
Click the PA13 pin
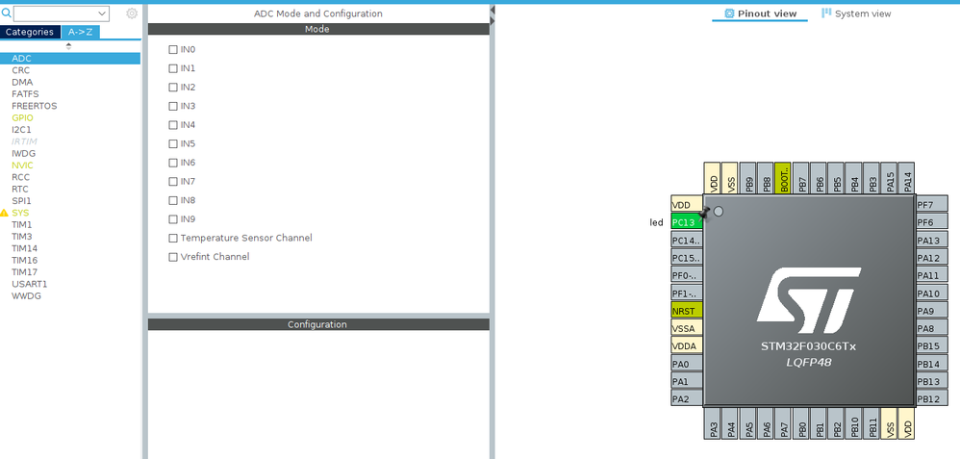coord(932,241)
